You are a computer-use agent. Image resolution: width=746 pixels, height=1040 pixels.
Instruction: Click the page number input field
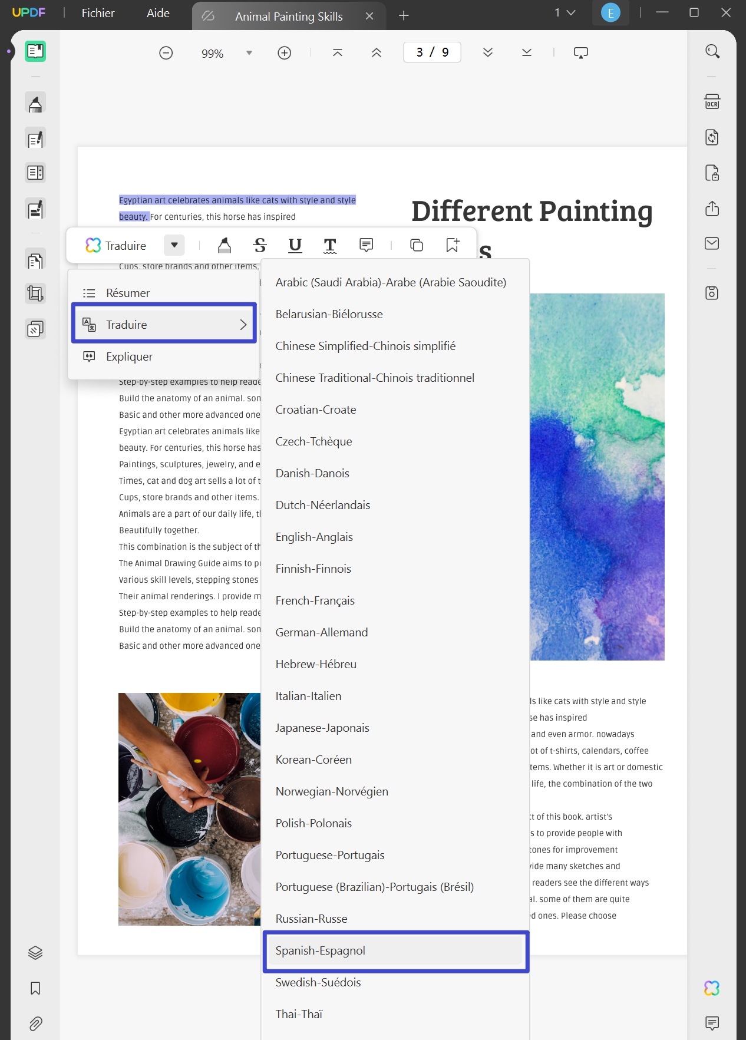coord(432,52)
